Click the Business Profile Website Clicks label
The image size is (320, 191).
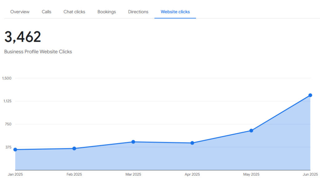(x=38, y=52)
